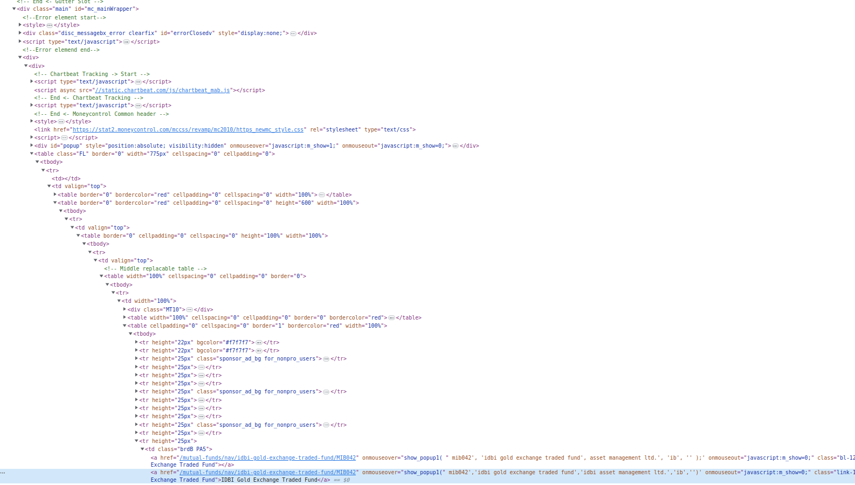Collapse the table with class FL

click(32, 154)
